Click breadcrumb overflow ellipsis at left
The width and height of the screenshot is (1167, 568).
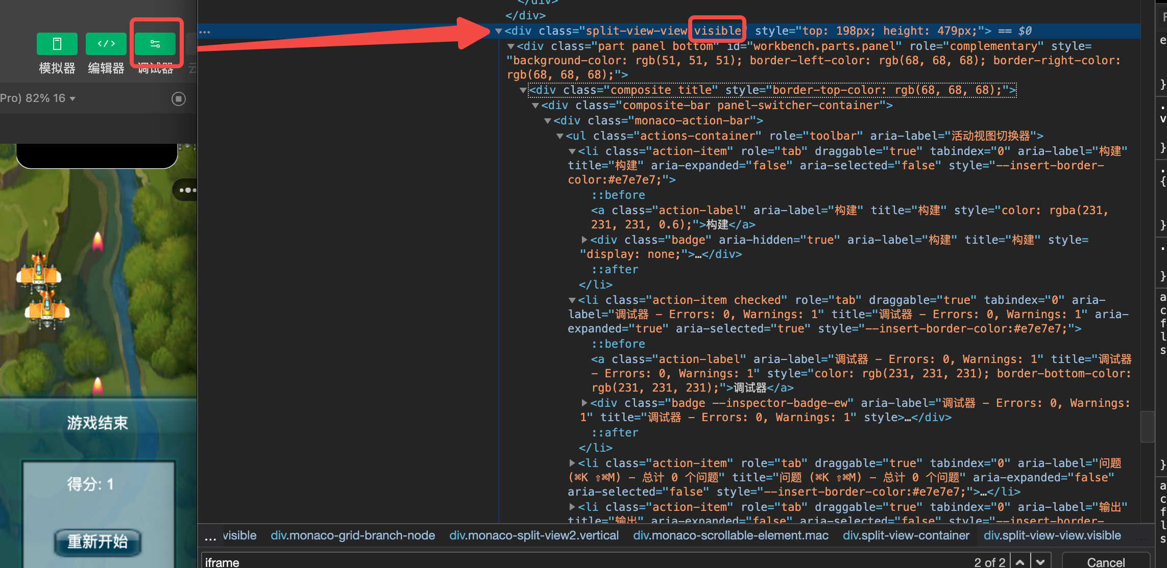tap(210, 536)
